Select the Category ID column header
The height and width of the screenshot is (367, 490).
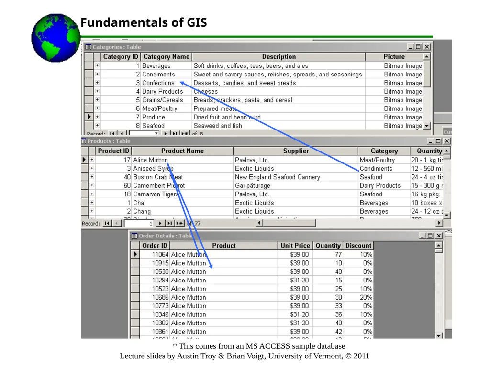click(120, 57)
